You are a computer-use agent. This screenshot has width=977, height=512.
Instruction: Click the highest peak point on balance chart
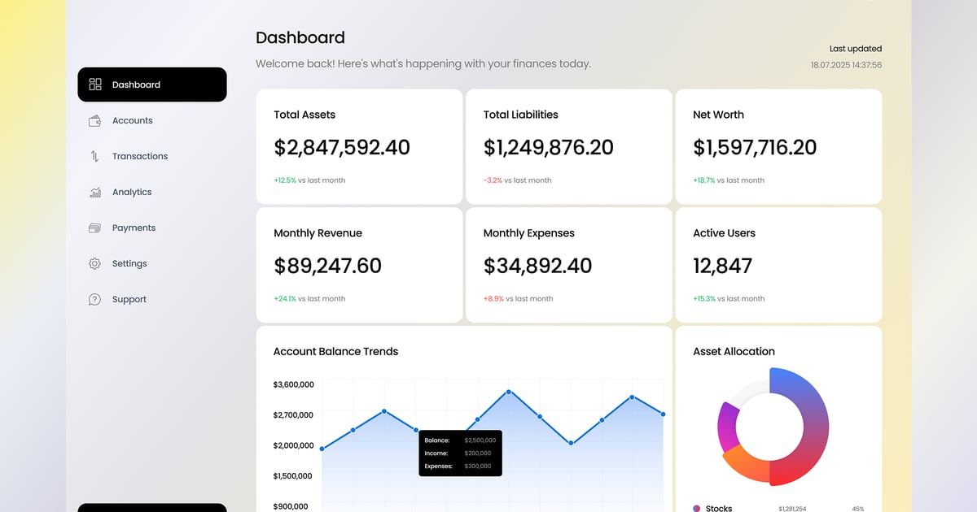(509, 392)
